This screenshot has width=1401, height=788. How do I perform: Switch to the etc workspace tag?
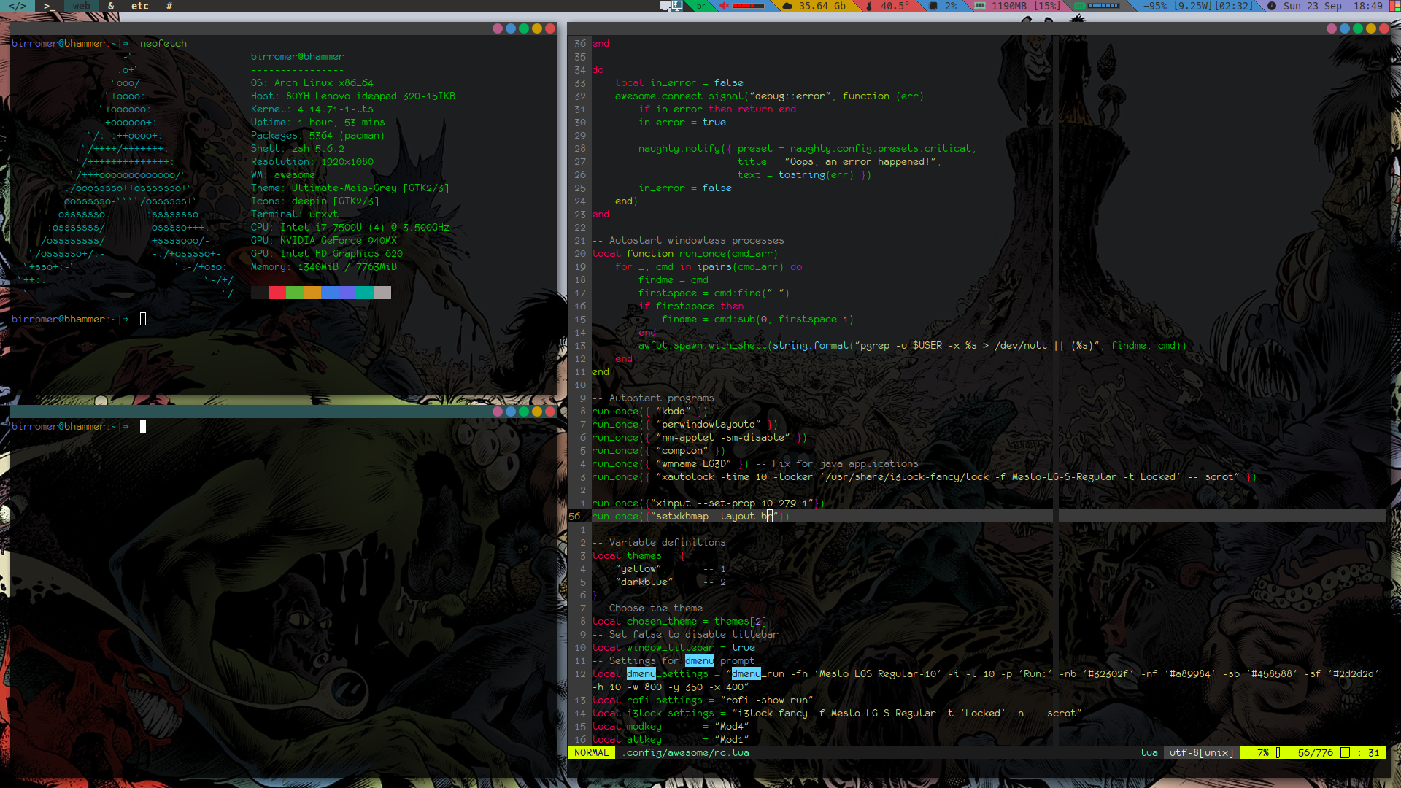click(139, 6)
